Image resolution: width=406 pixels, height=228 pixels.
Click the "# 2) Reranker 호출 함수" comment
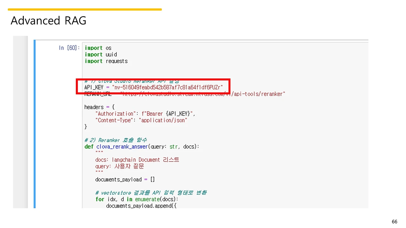115,140
